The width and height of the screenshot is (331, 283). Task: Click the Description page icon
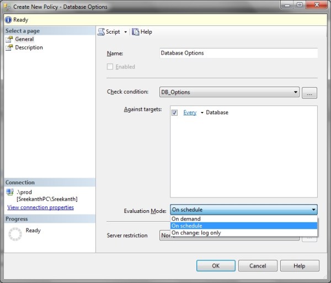[9, 47]
